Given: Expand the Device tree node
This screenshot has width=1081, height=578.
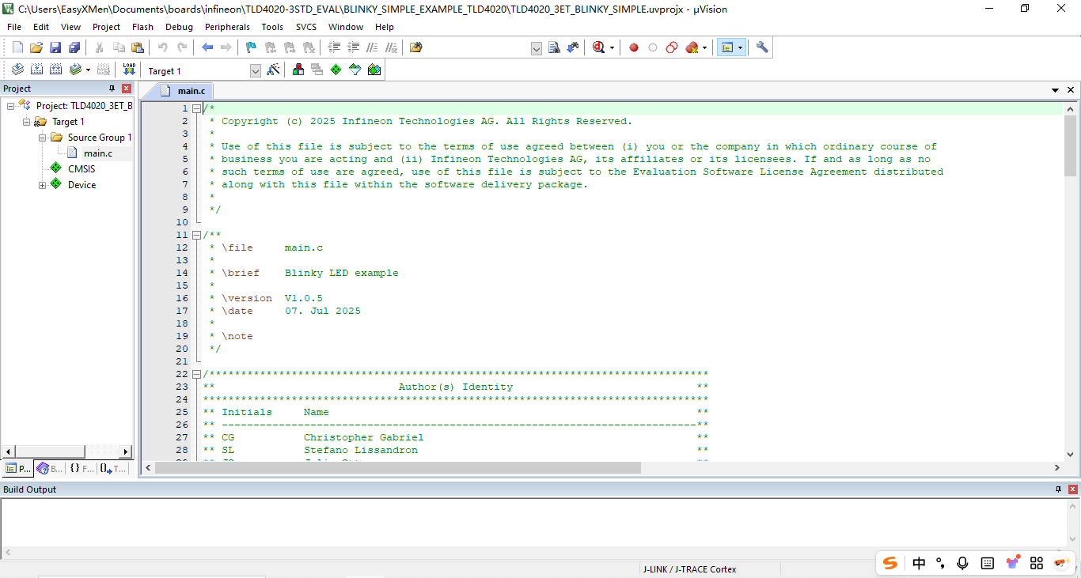Looking at the screenshot, I should point(42,185).
